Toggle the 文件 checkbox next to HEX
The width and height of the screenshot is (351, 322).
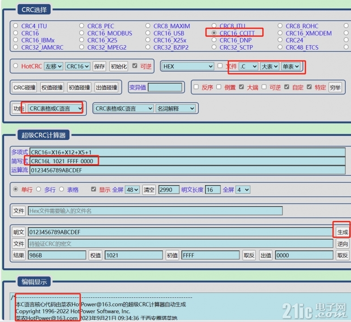tap(220, 66)
